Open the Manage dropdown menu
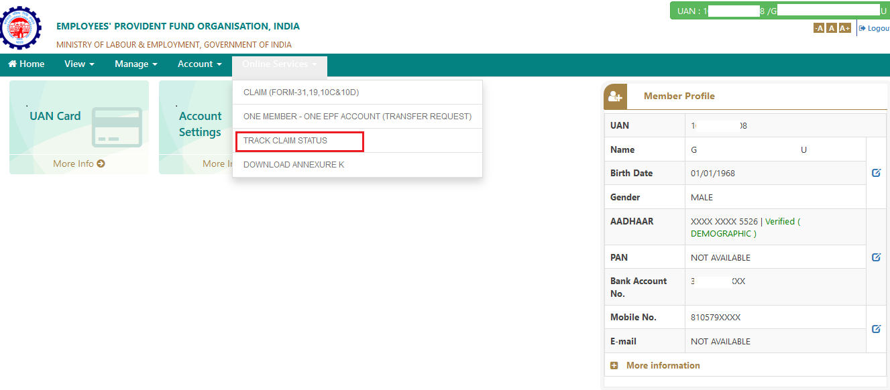This screenshot has height=390, width=890. [135, 64]
